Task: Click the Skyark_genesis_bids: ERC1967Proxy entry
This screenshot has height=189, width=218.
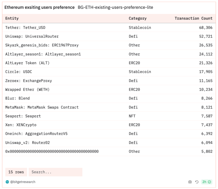Action: click(x=42, y=45)
